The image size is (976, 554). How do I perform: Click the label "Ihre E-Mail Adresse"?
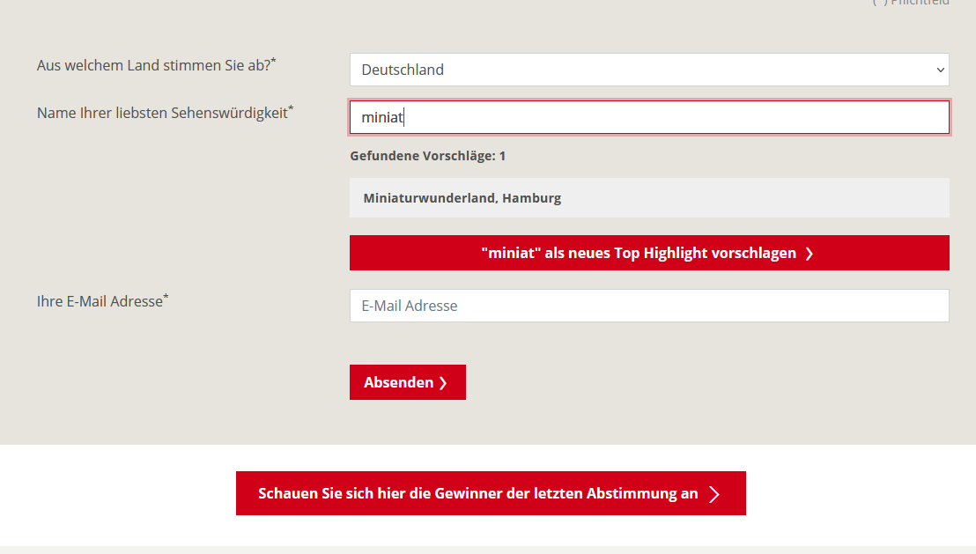point(100,301)
